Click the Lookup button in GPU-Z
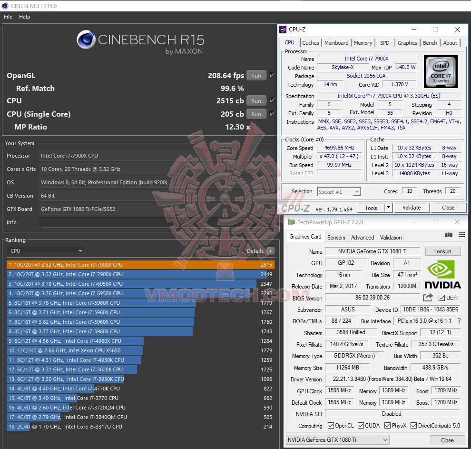This screenshot has height=449, width=471. pos(442,251)
